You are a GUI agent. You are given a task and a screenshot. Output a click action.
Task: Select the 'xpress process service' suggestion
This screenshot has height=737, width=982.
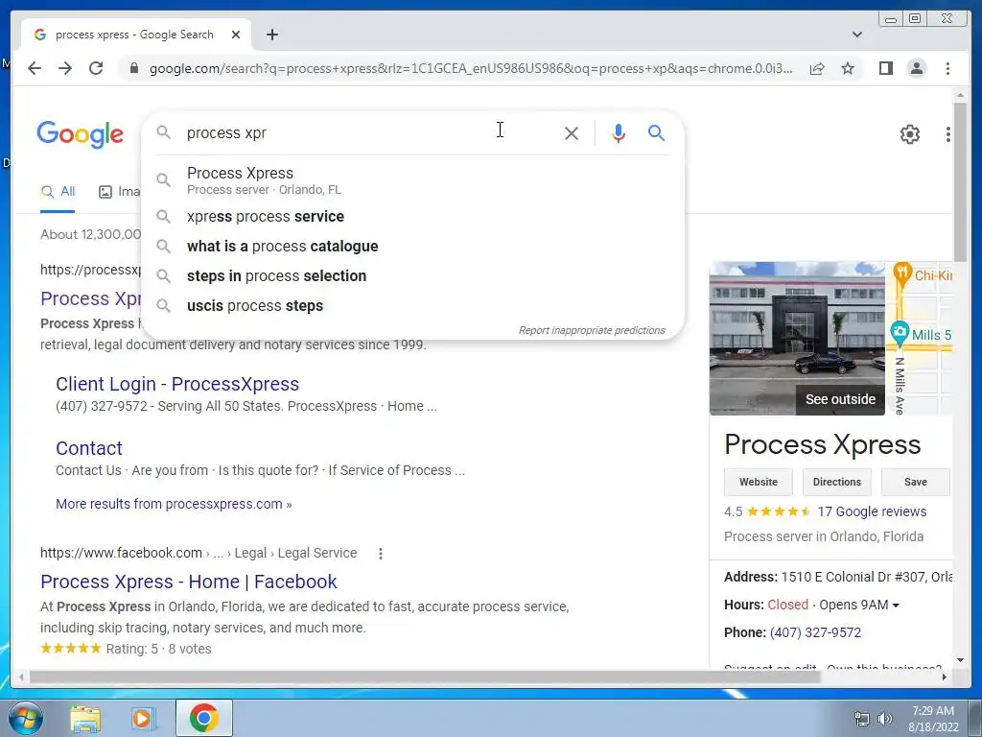pyautogui.click(x=413, y=216)
